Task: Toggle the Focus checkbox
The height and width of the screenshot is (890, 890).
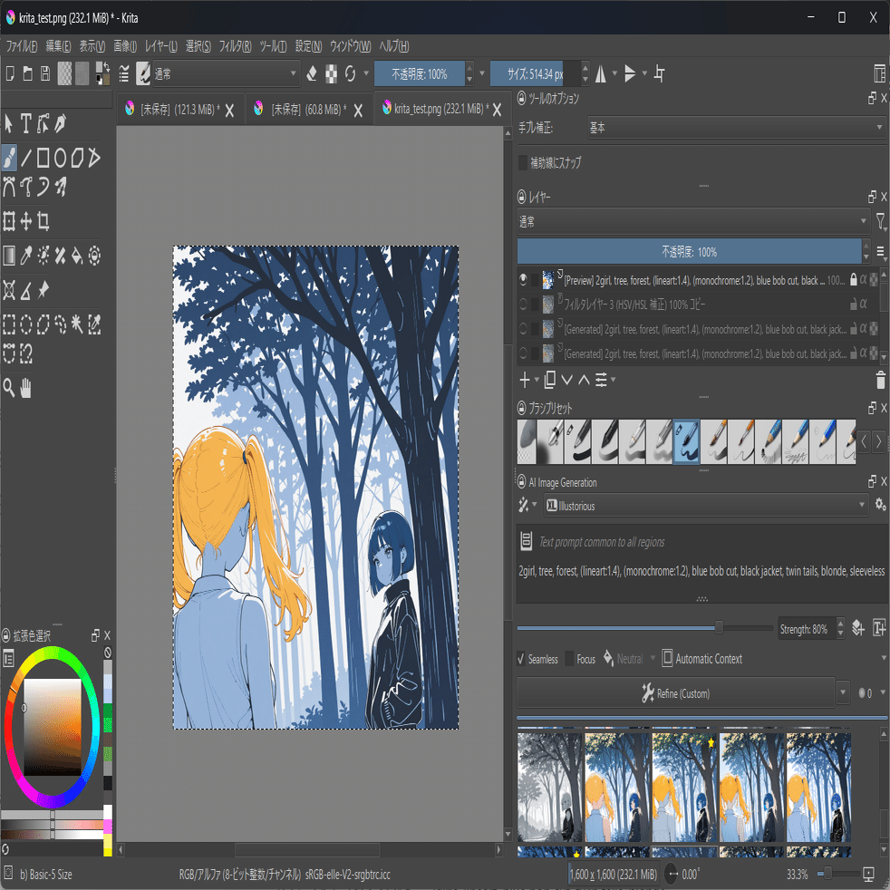Action: (x=570, y=659)
